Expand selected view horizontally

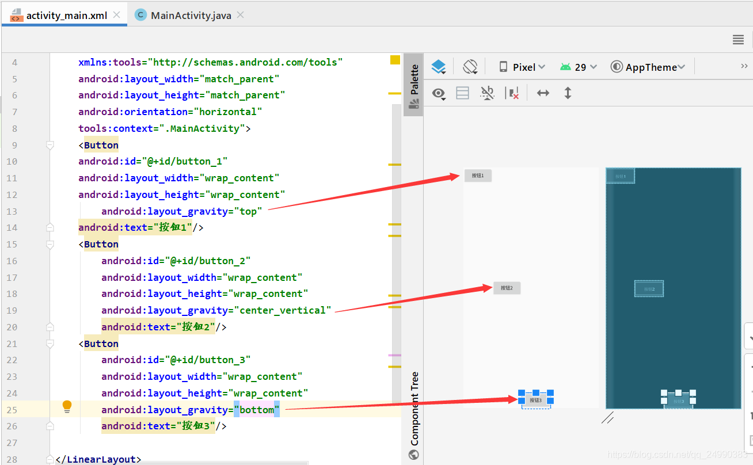pyautogui.click(x=543, y=93)
